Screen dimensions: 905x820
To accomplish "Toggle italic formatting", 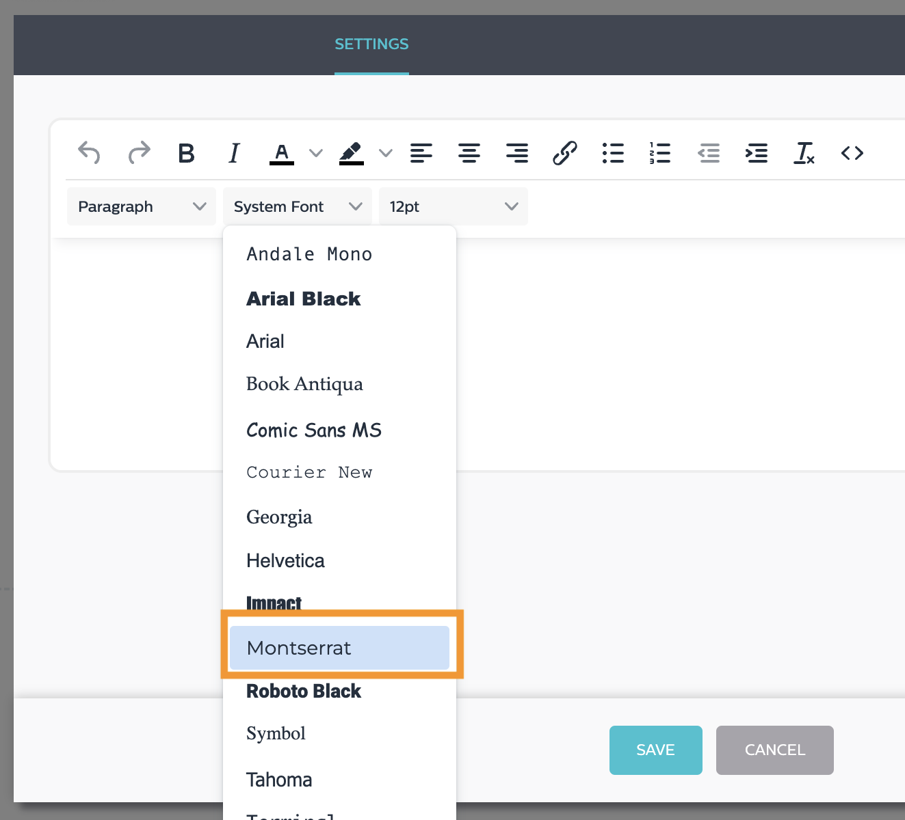I will click(x=234, y=153).
